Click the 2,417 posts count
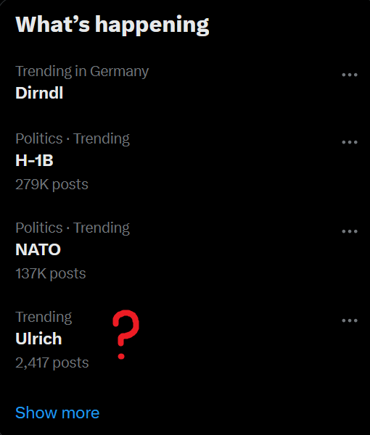Image resolution: width=370 pixels, height=435 pixels. click(52, 363)
